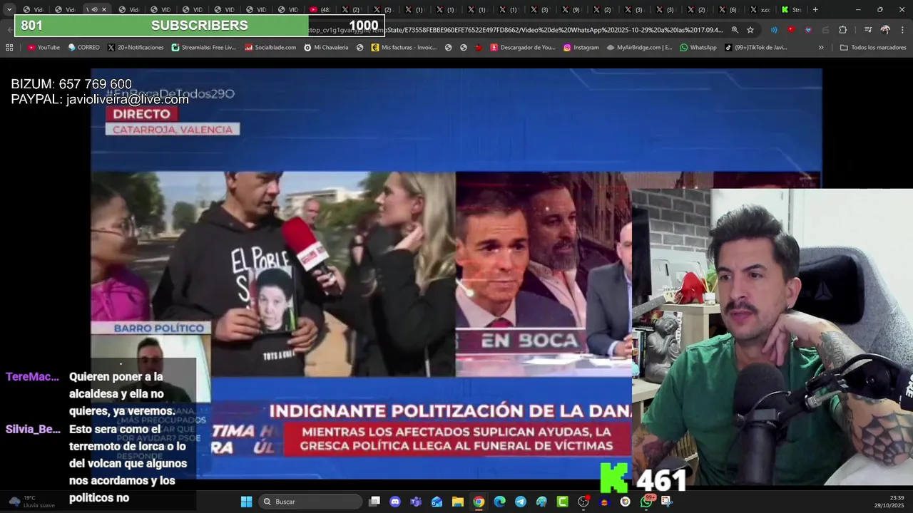Mute the active tab via speaker icon

94,10
